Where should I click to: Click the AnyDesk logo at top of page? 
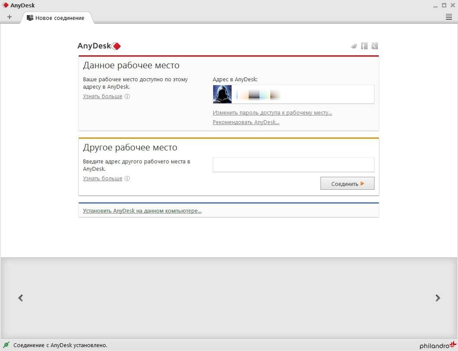click(x=99, y=46)
